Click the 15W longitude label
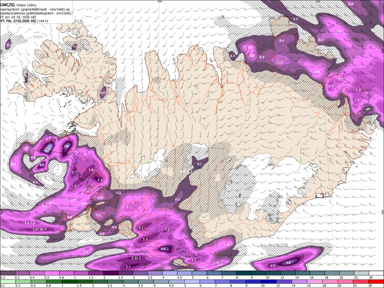This screenshot has height=288, width=384. pos(318,1)
